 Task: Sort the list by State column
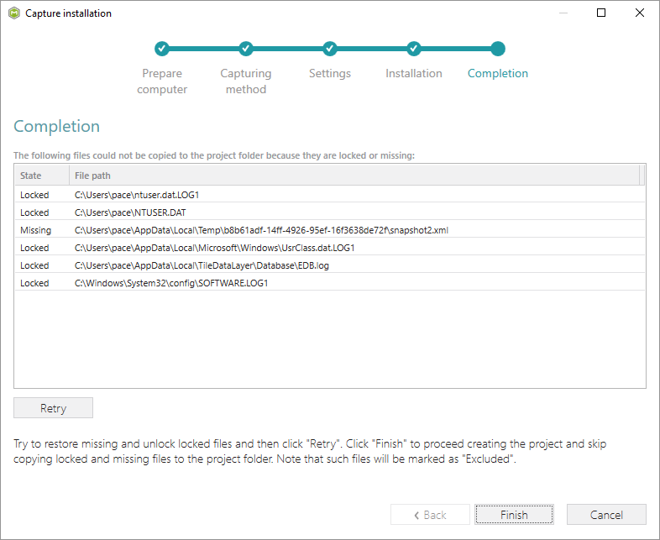coord(42,176)
